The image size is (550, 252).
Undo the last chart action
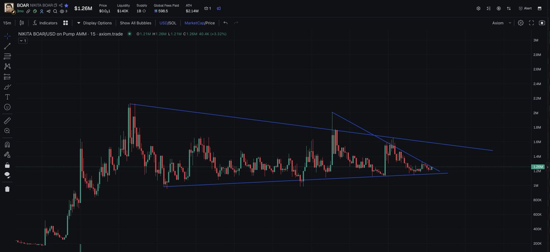(x=225, y=23)
